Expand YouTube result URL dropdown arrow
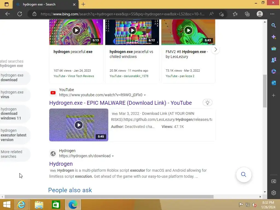 pos(145,95)
